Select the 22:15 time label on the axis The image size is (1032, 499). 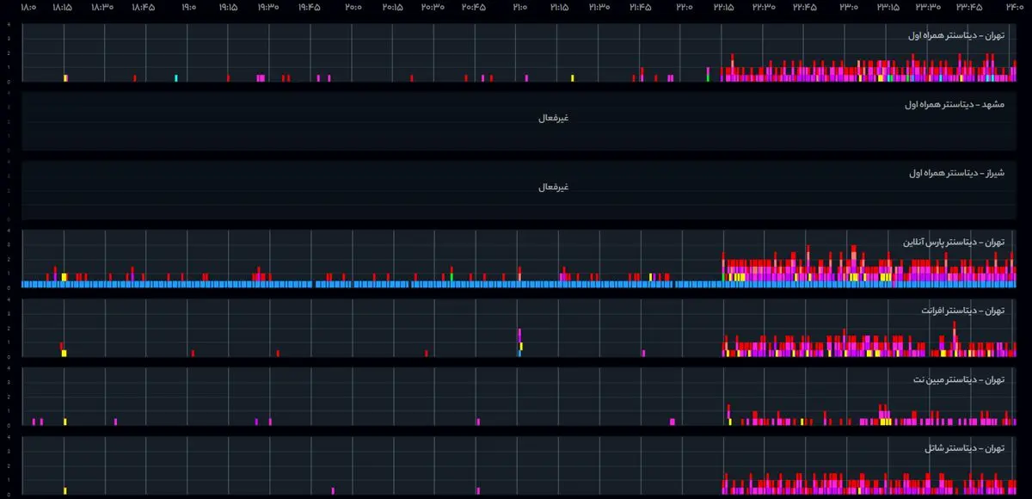point(723,7)
